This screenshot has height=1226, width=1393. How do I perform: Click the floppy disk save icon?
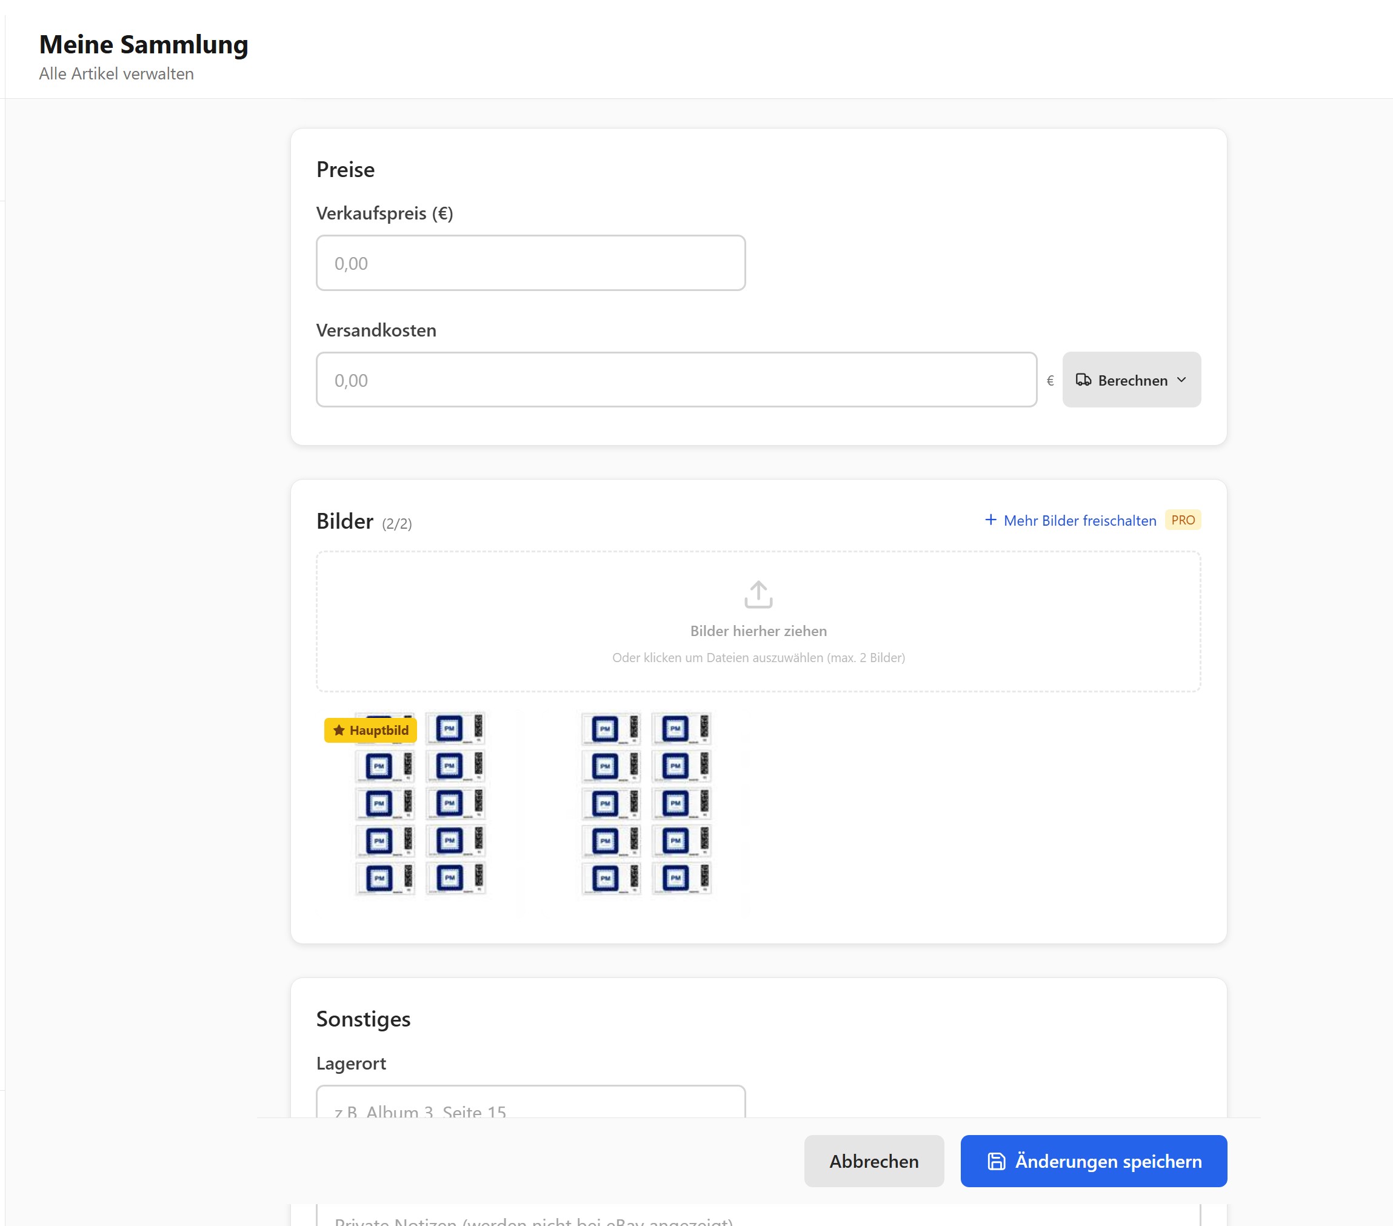coord(997,1161)
